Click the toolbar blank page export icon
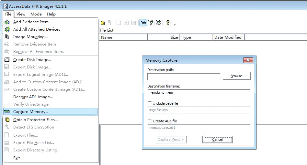The image size is (307, 165). coord(119,23)
